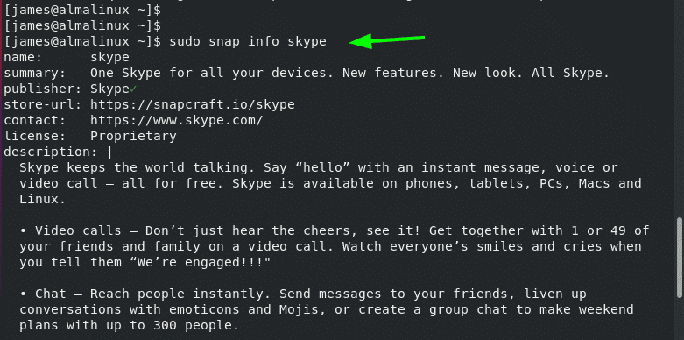Click the terminal vertical scrollbar thumb

click(679, 256)
